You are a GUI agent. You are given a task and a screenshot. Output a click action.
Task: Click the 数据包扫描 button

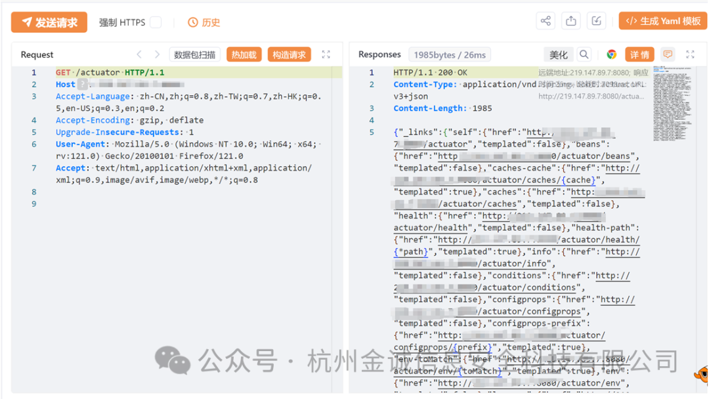point(195,54)
